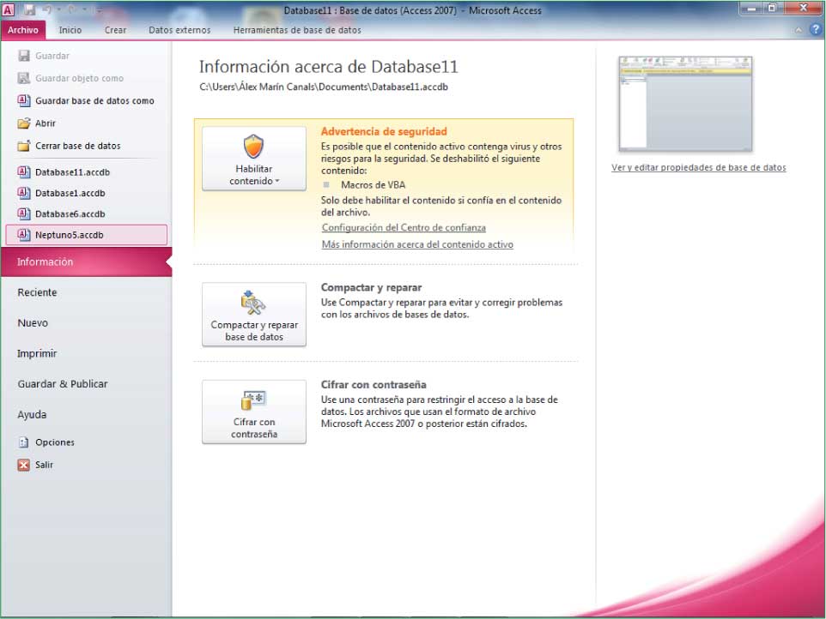Image resolution: width=826 pixels, height=619 pixels.
Task: Click the Neptuno5.accdb file icon
Action: (x=24, y=235)
